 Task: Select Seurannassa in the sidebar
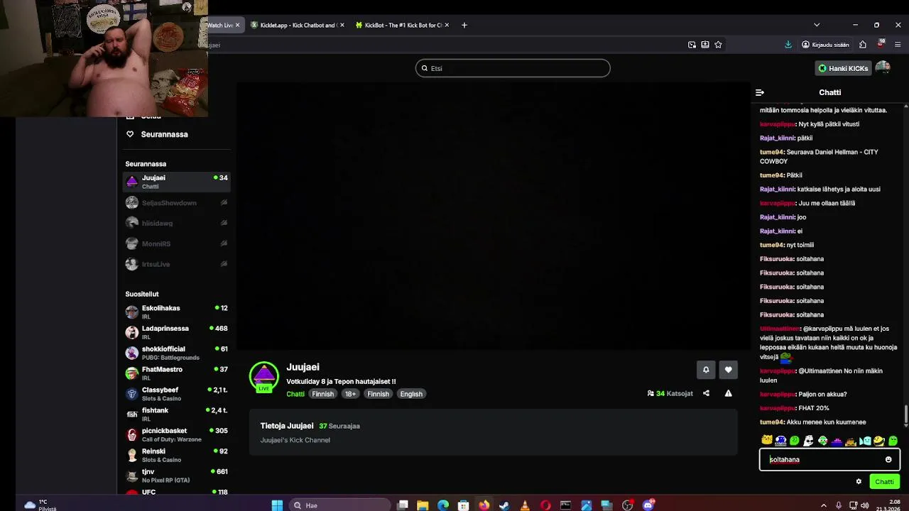point(164,134)
